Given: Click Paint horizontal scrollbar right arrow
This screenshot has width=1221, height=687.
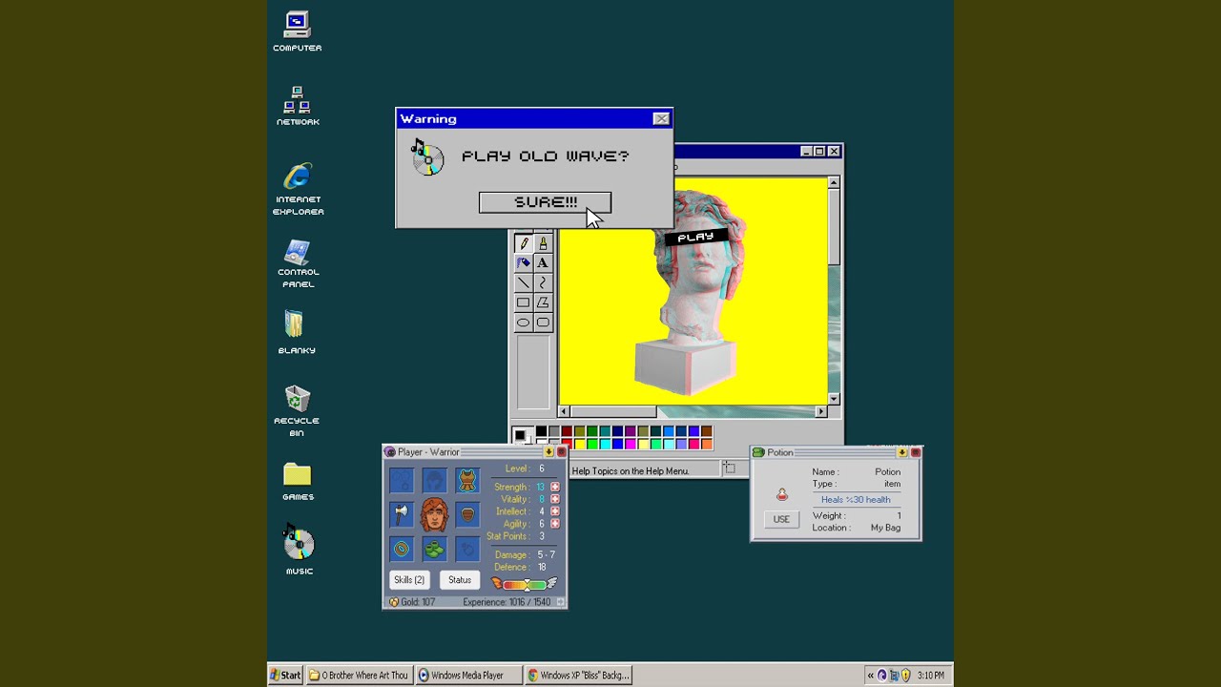Looking at the screenshot, I should tap(820, 411).
